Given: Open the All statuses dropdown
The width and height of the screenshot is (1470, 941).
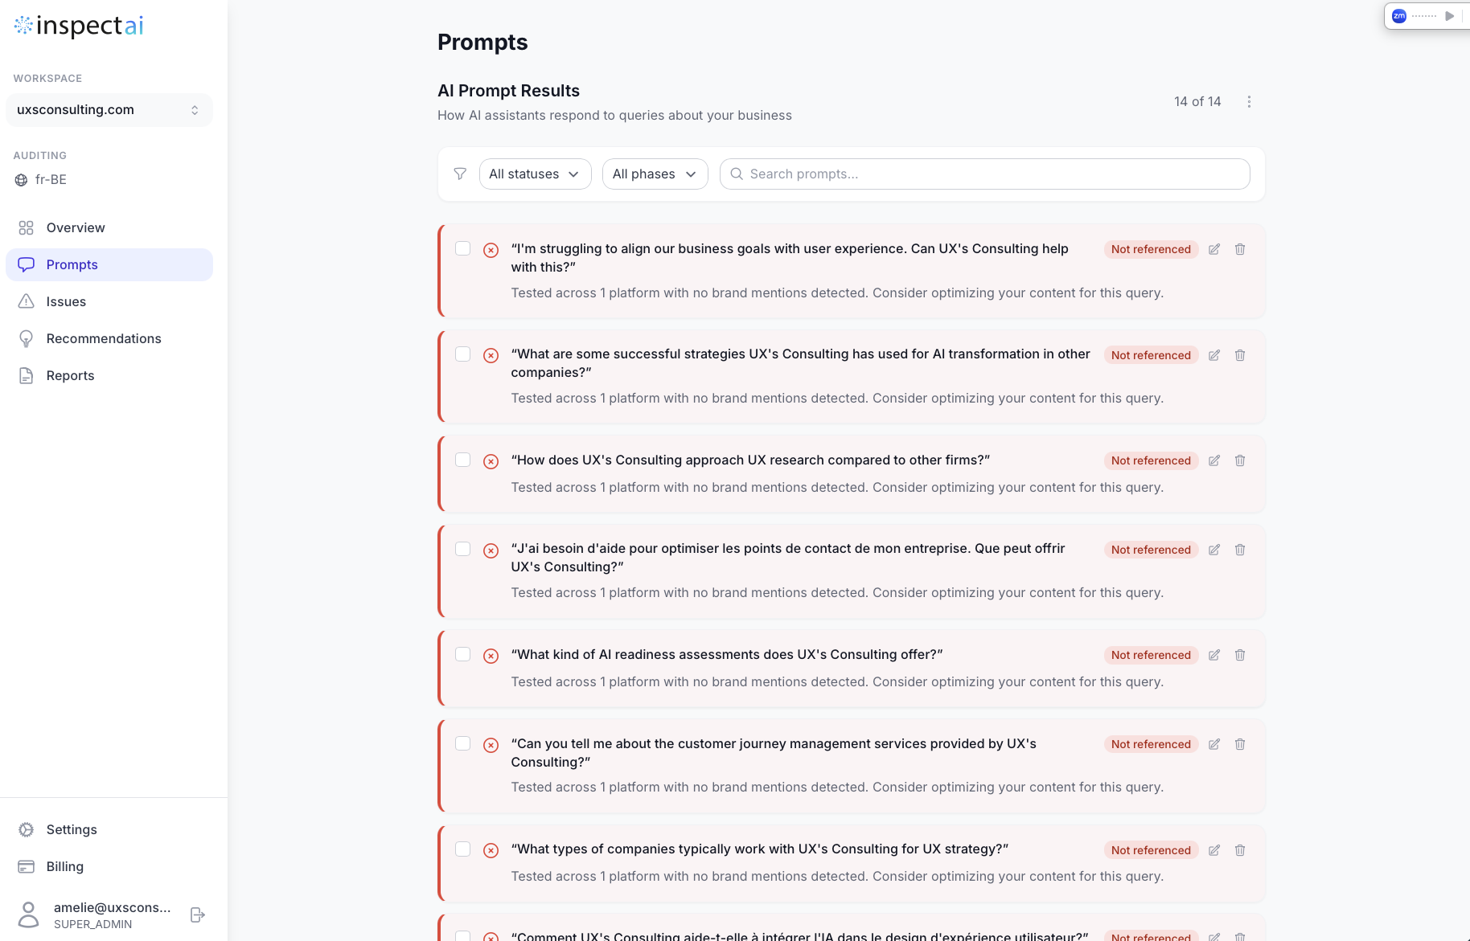Looking at the screenshot, I should (535, 174).
